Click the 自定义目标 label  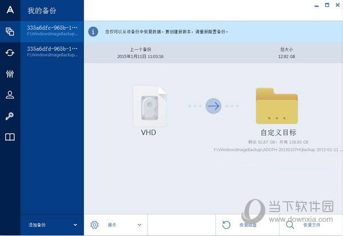coord(278,132)
